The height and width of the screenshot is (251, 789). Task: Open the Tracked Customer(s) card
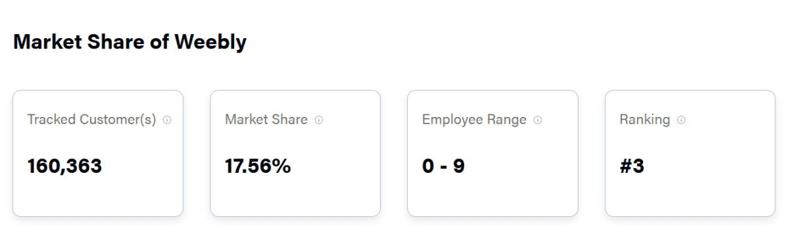98,153
